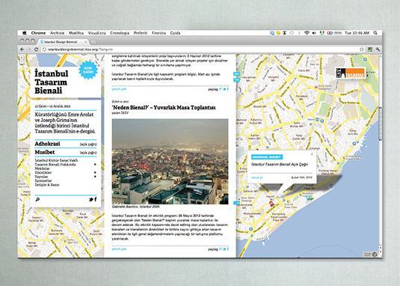Click the red map marker pin
Viewport: 400px width, 286px height.
[x=271, y=204]
